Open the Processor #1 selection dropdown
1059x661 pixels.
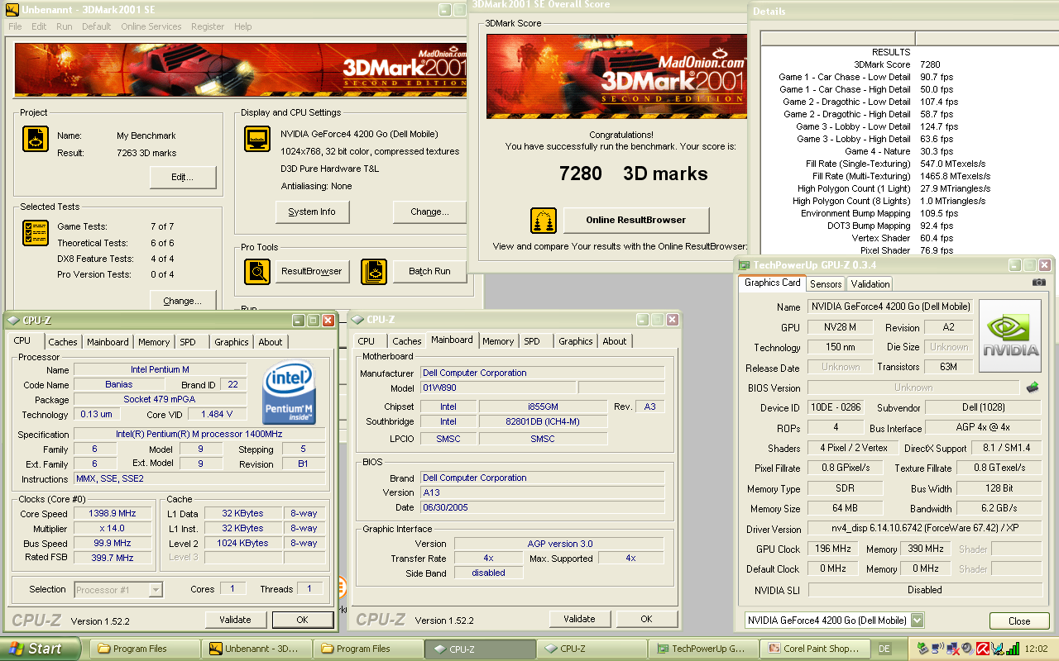pyautogui.click(x=156, y=589)
